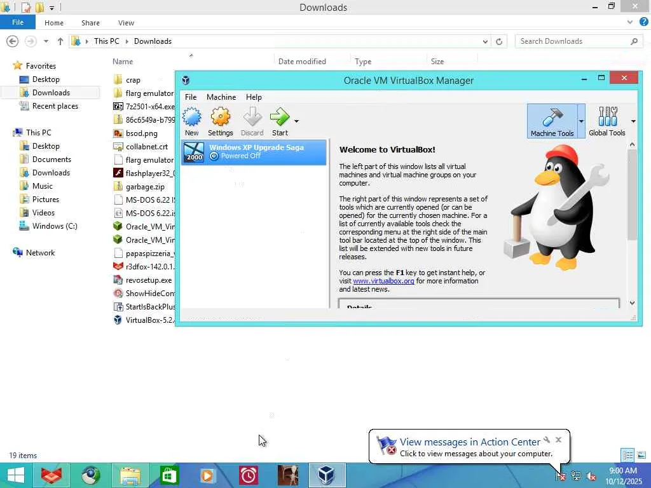651x488 pixels.
Task: Select Machine Tools hammer button
Action: click(x=552, y=121)
